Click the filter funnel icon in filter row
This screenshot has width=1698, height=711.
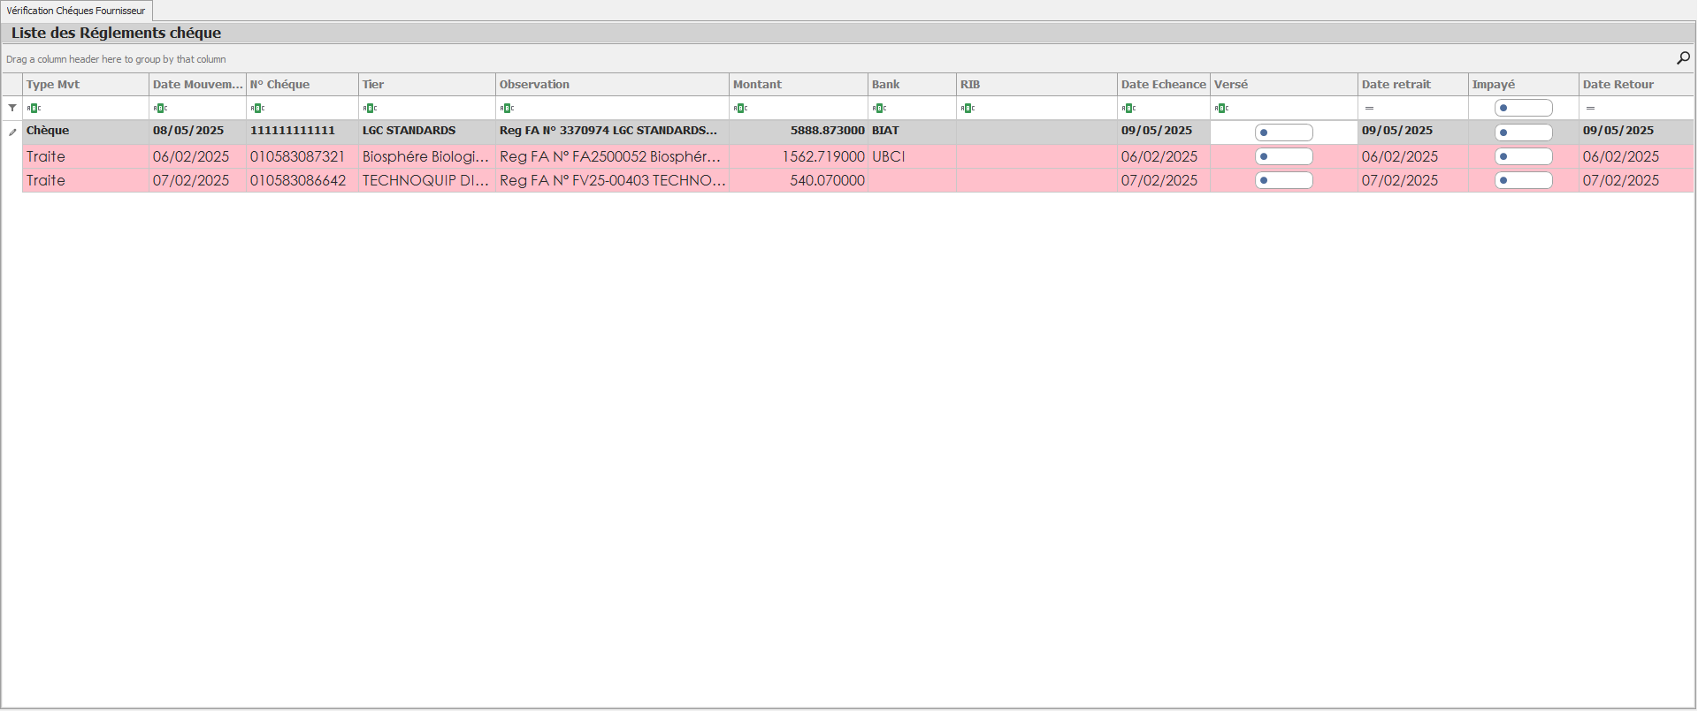12,108
